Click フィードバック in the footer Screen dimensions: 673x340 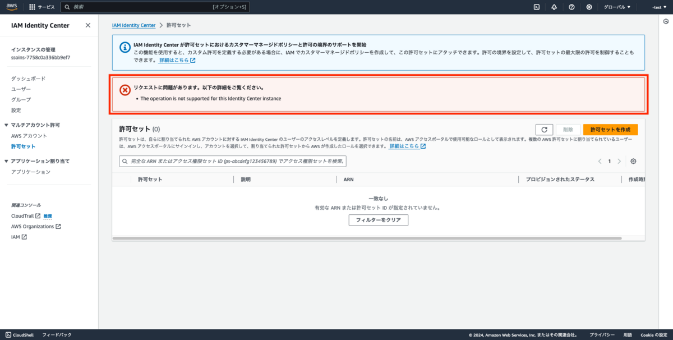[57, 335]
